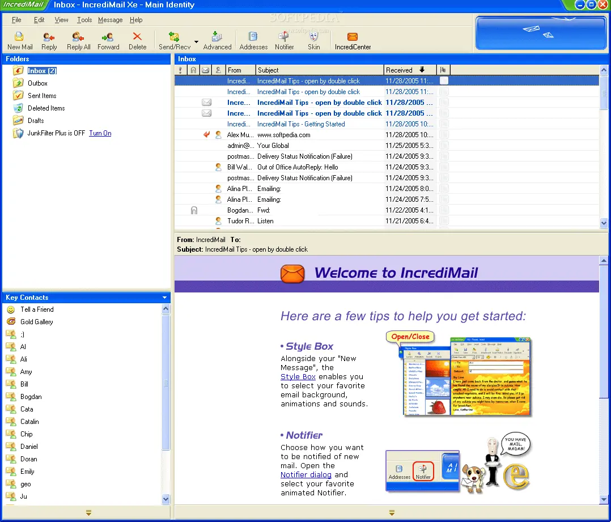The image size is (611, 522).
Task: Sort by priority column header
Action: (x=180, y=70)
